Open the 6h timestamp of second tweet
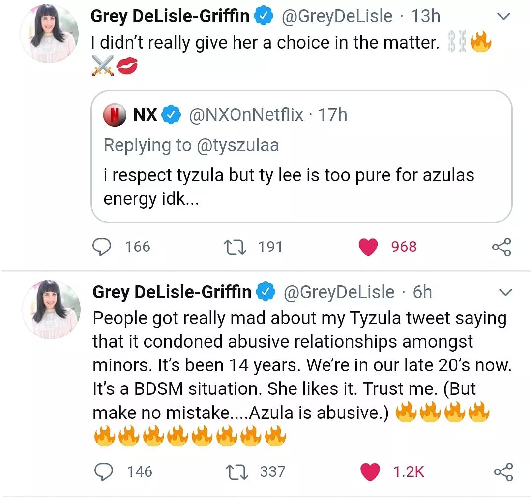Viewport: 531px width, 498px height. [x=422, y=292]
